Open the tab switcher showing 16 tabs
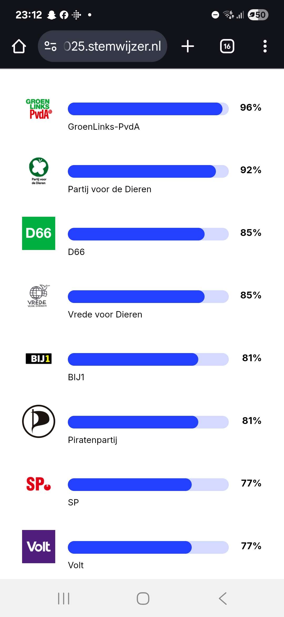The height and width of the screenshot is (617, 284). (x=227, y=46)
